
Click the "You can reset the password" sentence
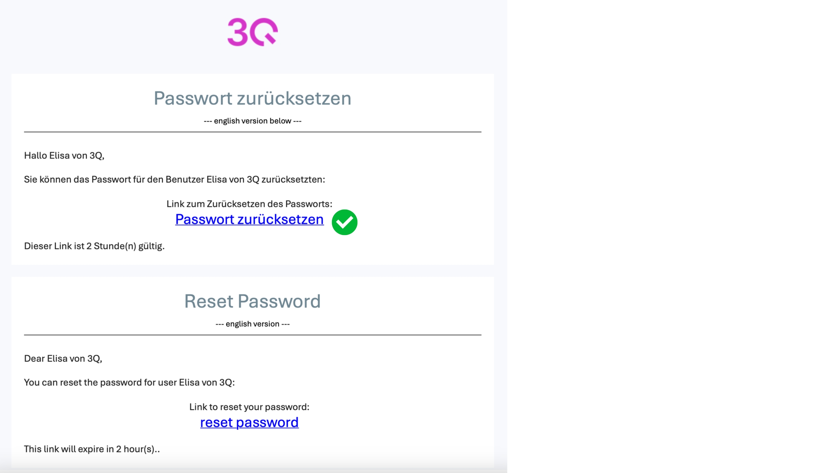point(129,383)
